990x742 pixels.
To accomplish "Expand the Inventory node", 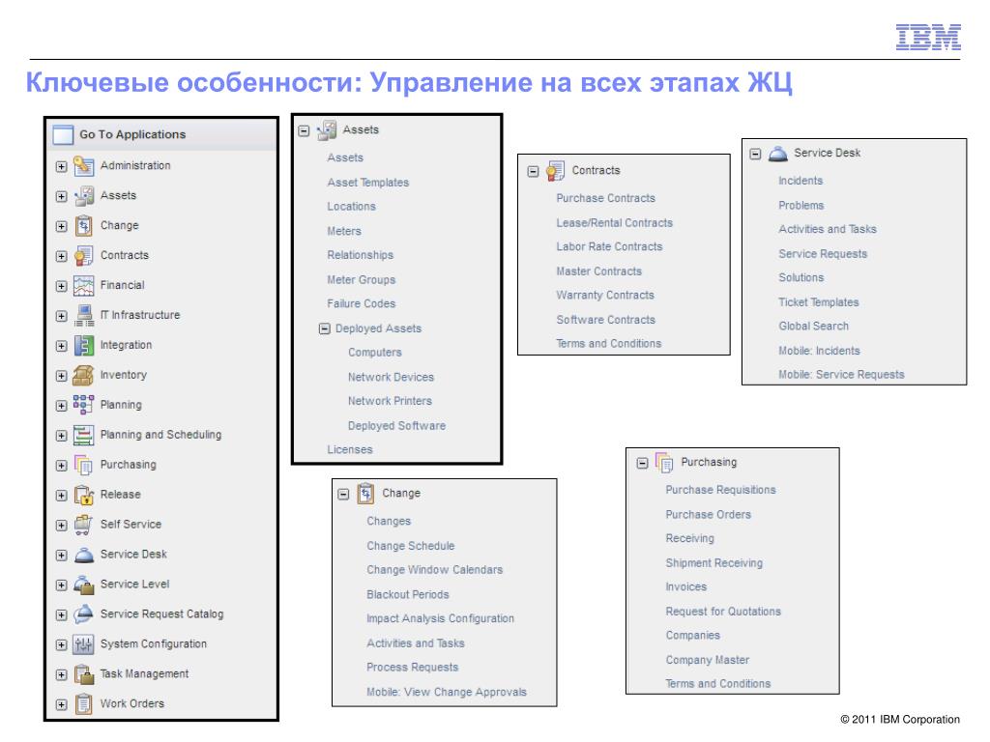I will click(x=61, y=376).
